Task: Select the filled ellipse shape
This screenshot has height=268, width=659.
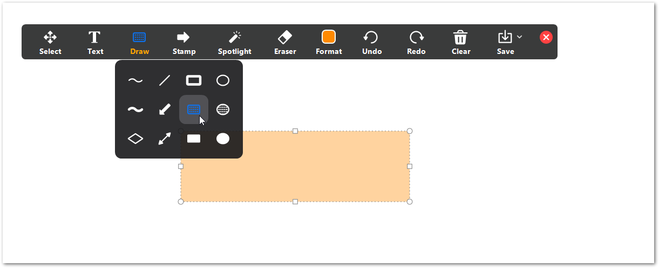Action: (223, 139)
